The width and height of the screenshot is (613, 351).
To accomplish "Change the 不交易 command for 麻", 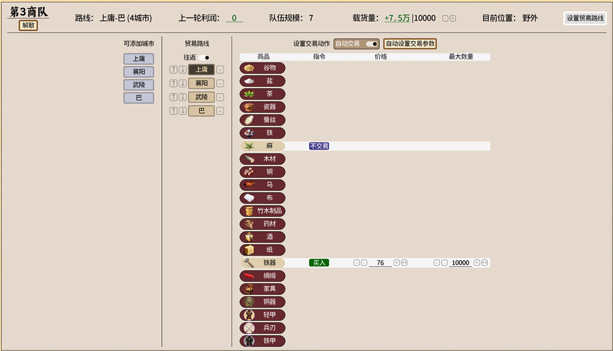I will coord(318,146).
